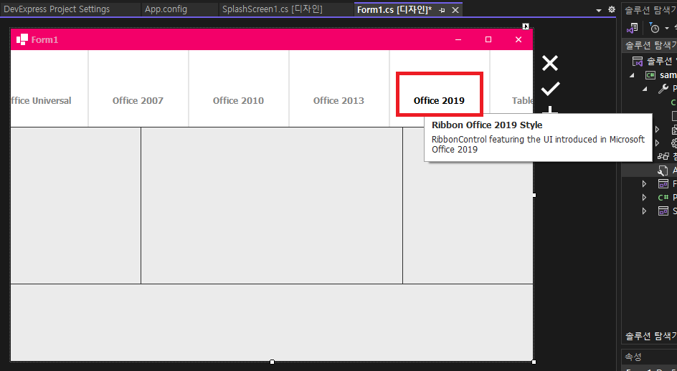Toggle the pending changes filter clock icon

coord(655,29)
